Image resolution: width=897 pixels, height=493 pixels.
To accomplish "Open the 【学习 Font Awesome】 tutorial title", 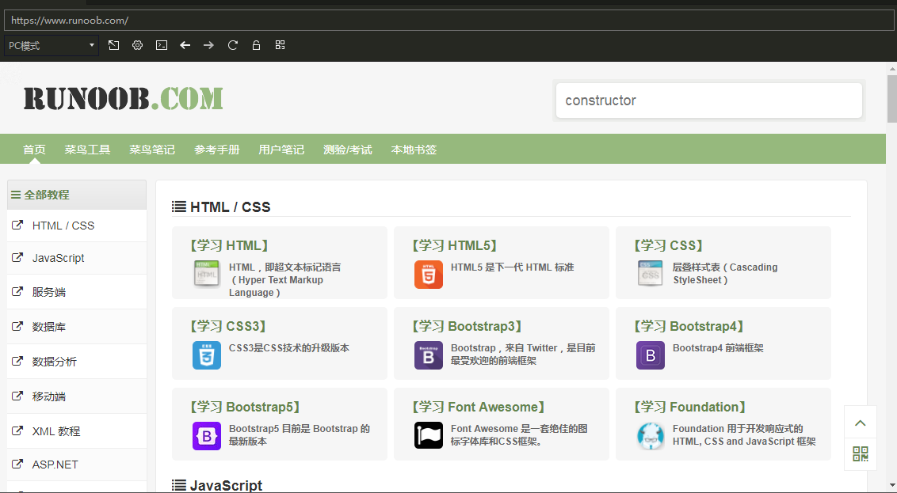I will 479,407.
